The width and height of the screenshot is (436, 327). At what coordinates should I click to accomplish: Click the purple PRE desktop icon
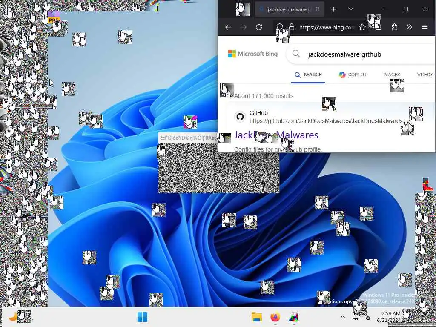pos(53,18)
